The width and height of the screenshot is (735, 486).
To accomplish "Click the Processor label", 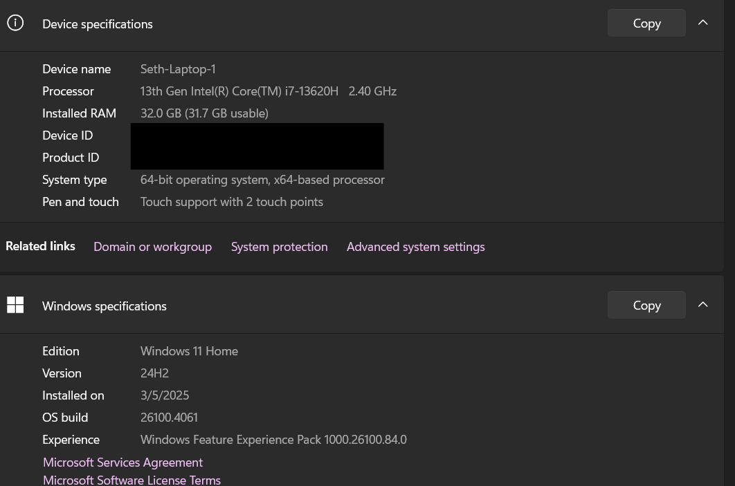I will coord(68,91).
